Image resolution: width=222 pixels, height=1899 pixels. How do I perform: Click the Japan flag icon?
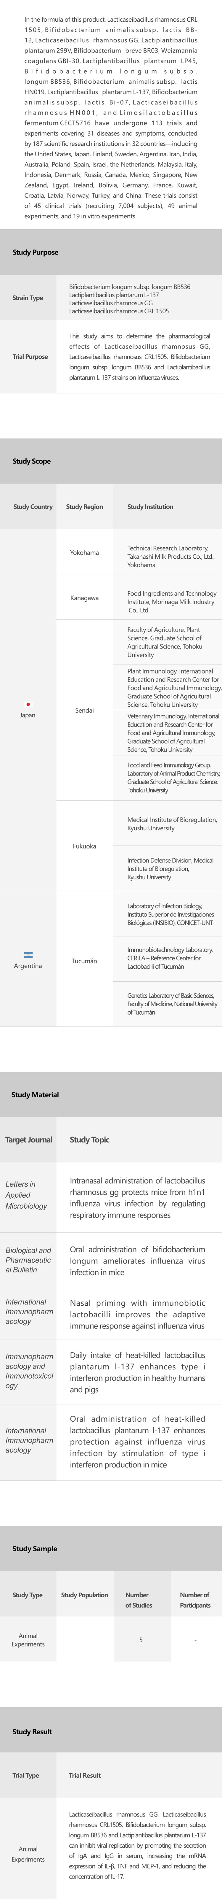point(28,704)
